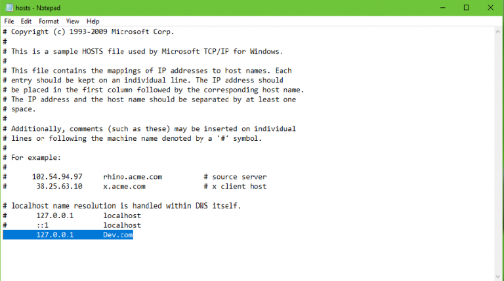Place cursor on '# source server' comment
This screenshot has width=504, height=281.
(235, 177)
